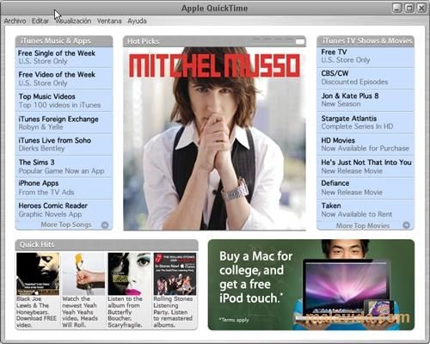Open Top Music Videos link
The height and width of the screenshot is (344, 430).
pyautogui.click(x=64, y=101)
